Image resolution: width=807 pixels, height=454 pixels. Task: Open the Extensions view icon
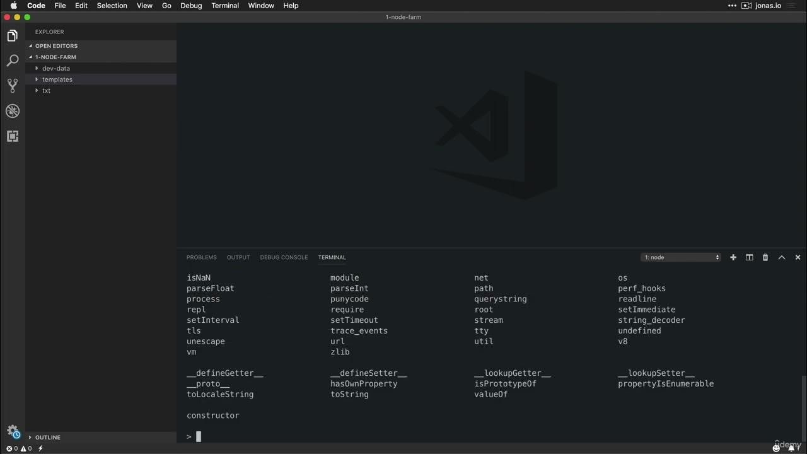click(x=13, y=136)
